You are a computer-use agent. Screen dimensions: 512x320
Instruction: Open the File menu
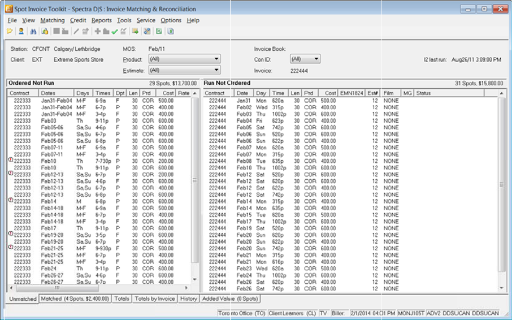tap(12, 20)
